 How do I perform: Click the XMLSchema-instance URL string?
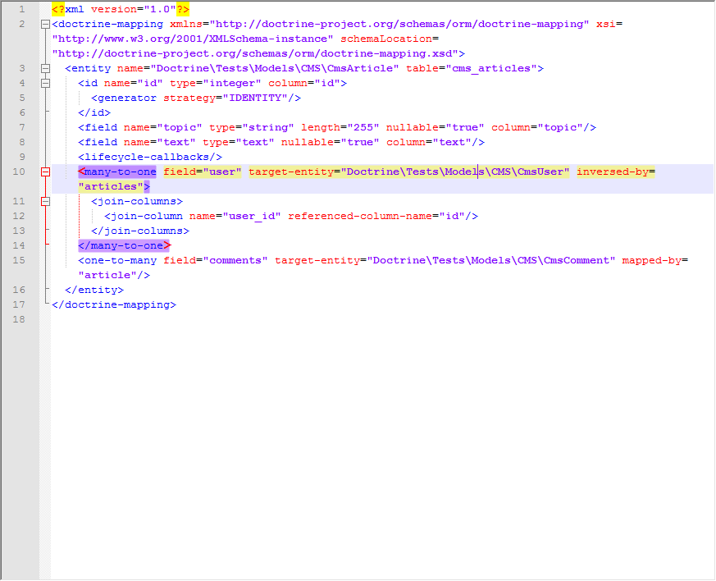[193, 39]
